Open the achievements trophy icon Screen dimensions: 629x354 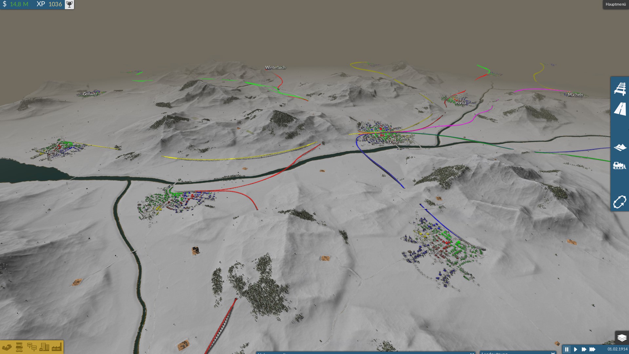pos(69,4)
